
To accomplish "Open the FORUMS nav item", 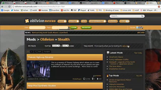I will [x=113, y=21].
